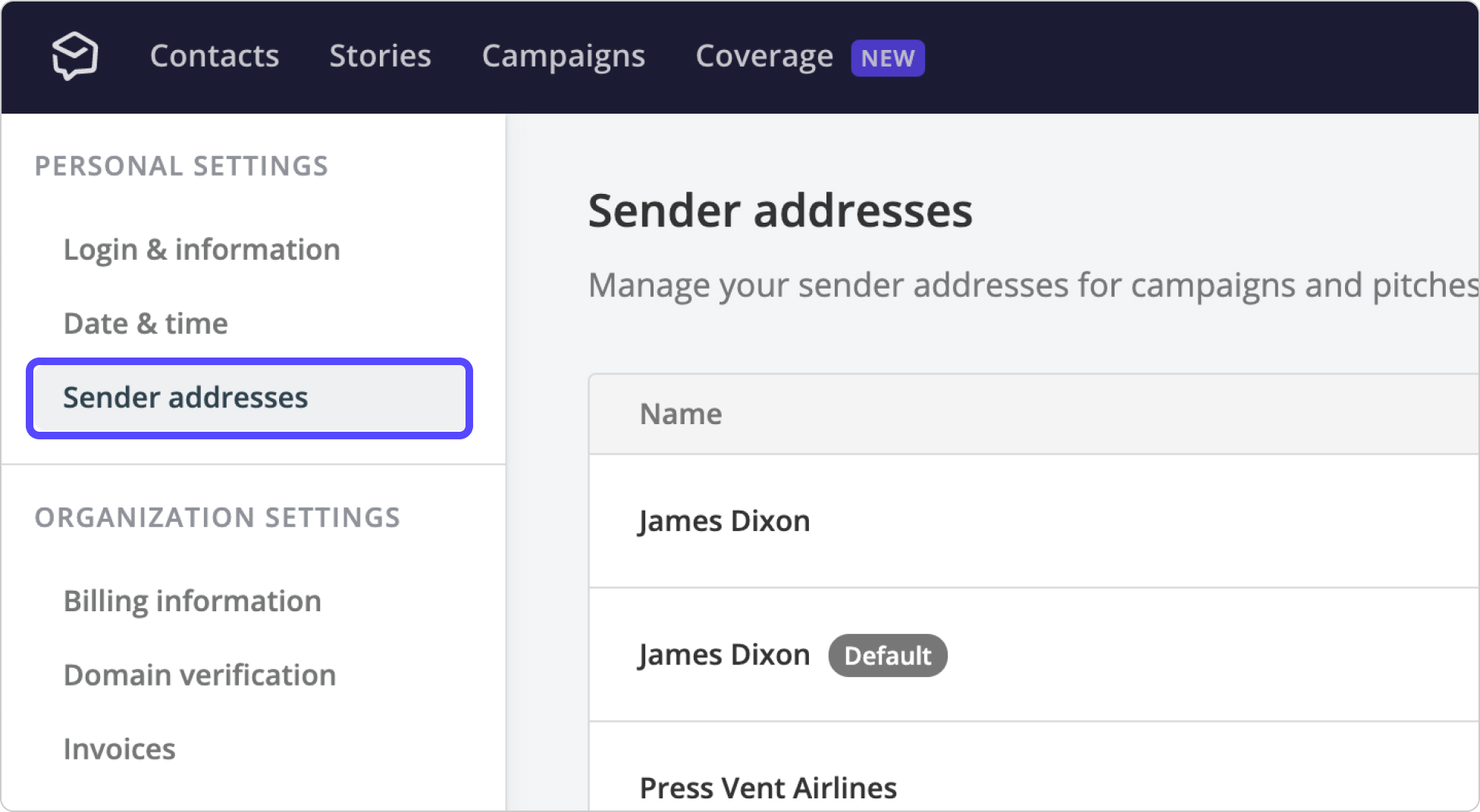Go to Campaigns

coord(563,57)
